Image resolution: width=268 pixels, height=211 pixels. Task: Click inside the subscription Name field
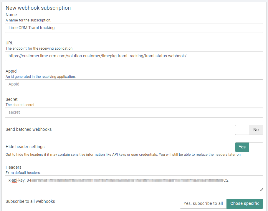pyautogui.click(x=134, y=28)
